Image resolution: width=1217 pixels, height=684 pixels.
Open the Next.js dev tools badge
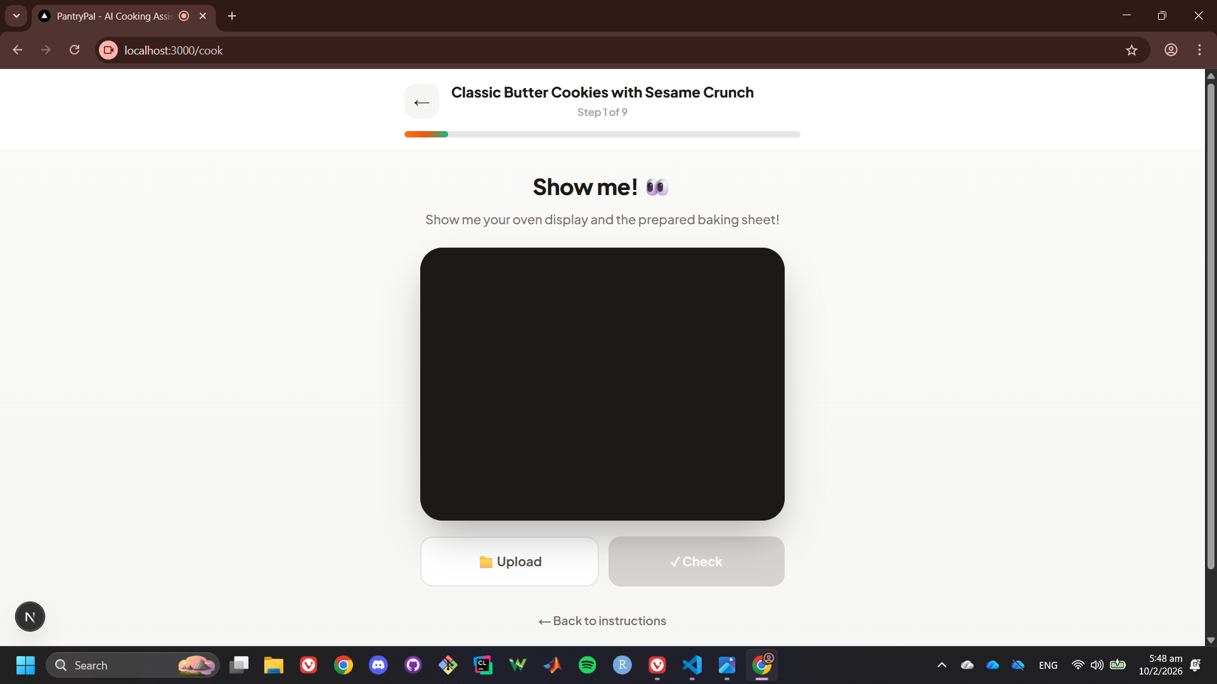pos(30,616)
